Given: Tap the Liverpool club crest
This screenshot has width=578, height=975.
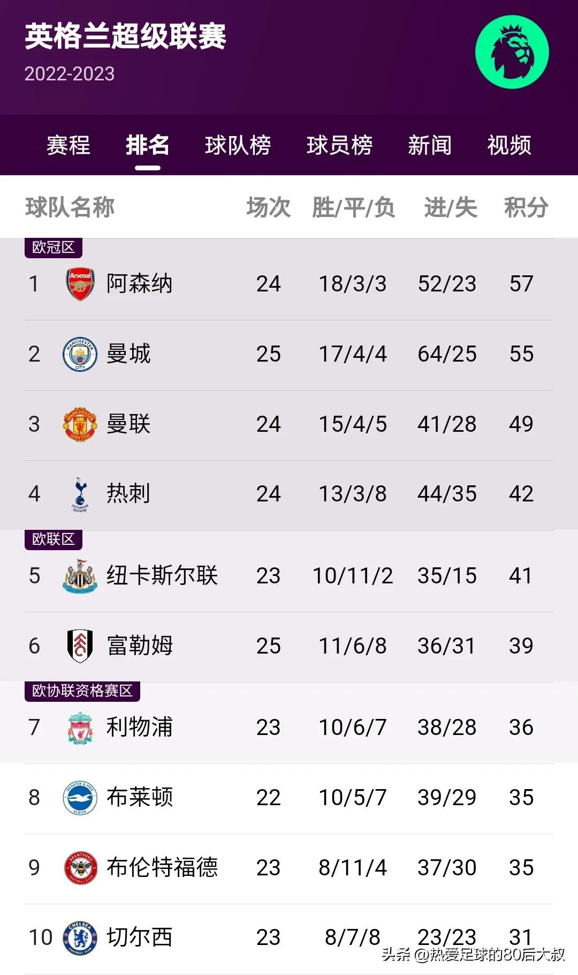Looking at the screenshot, I should coord(80,727).
